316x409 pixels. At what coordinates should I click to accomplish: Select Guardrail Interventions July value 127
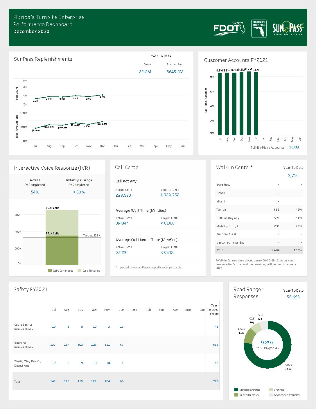pos(53,345)
